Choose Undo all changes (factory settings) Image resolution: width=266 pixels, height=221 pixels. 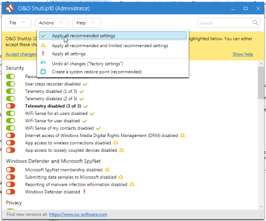click(x=113, y=63)
